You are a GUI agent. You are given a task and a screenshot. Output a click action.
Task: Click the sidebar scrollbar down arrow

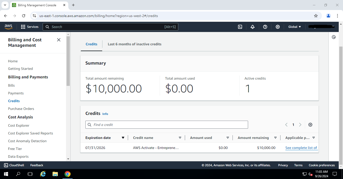click(x=68, y=159)
